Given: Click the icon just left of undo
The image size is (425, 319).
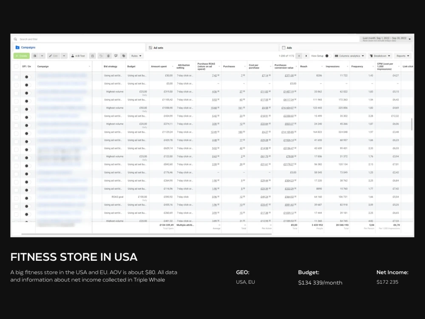Looking at the screenshot, I should (x=92, y=56).
